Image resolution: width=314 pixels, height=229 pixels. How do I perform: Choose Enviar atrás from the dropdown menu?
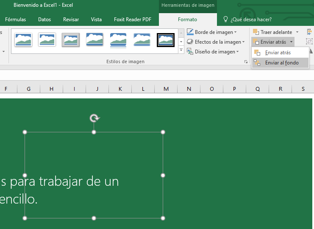[x=280, y=53]
